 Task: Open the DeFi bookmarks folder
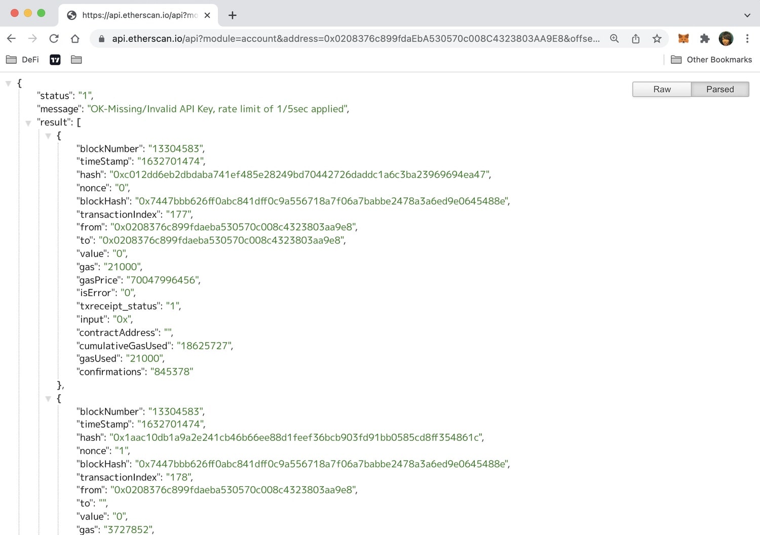tap(23, 60)
